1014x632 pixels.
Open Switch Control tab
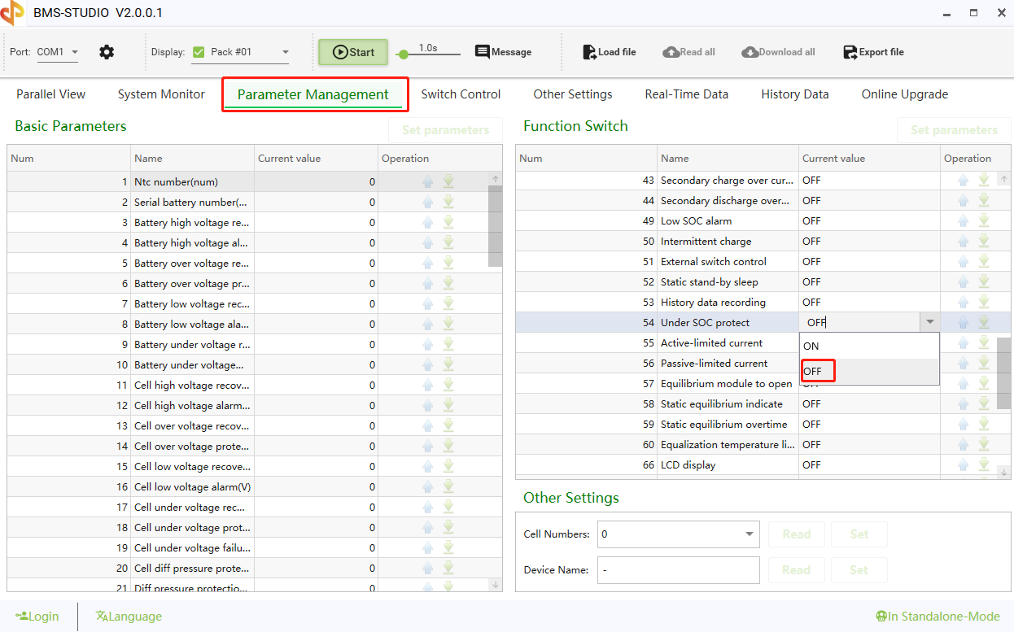(461, 94)
